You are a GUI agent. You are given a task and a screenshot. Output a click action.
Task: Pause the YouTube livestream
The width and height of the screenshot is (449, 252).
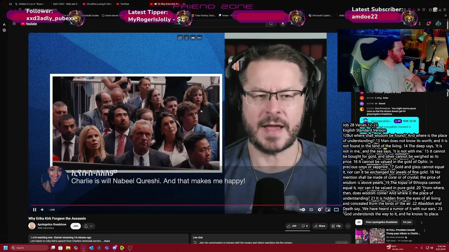click(34, 210)
